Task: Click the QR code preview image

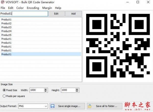Action: 118,46
